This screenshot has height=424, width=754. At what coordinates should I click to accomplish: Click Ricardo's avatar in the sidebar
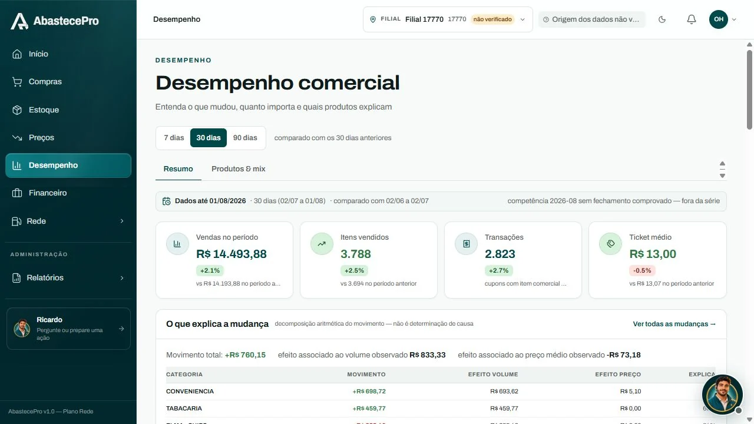pos(22,329)
